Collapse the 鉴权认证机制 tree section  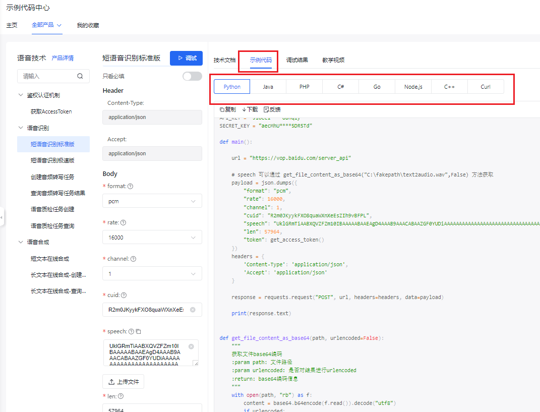click(21, 95)
